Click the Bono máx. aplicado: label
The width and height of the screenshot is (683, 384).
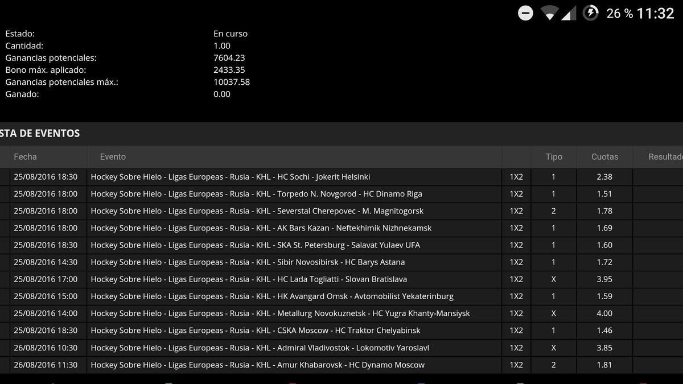[46, 70]
